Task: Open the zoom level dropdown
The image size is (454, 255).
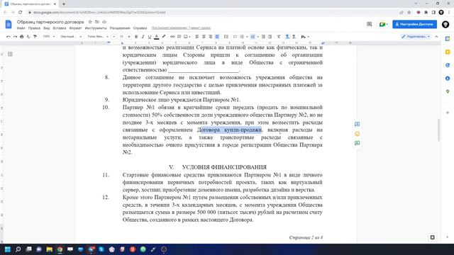Action: click(x=49, y=37)
